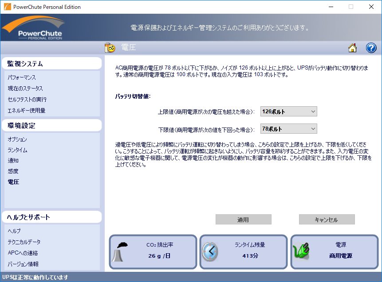Viewport: 382px width, 282px height.
Task: Open ヘルプ link
Action: pos(14,231)
